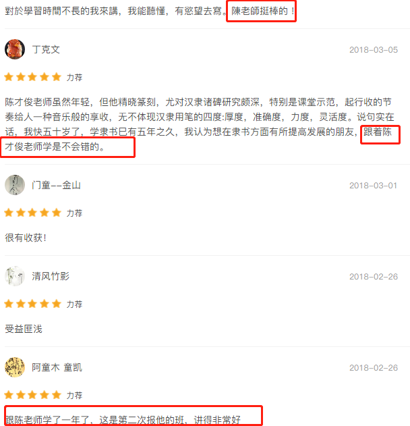Click first star in 门童--金山's rating
The width and height of the screenshot is (410, 426).
click(9, 213)
